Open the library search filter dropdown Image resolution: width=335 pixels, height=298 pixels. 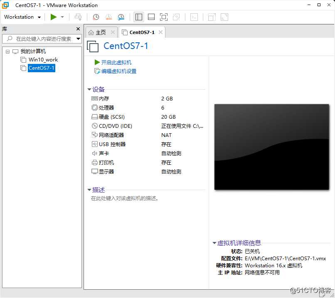(x=79, y=39)
